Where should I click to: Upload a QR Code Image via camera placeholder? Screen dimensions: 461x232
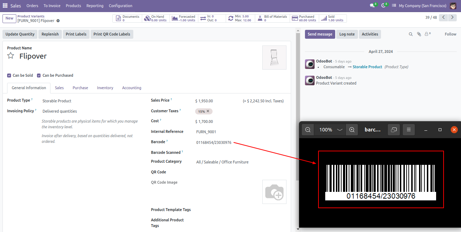pyautogui.click(x=274, y=192)
